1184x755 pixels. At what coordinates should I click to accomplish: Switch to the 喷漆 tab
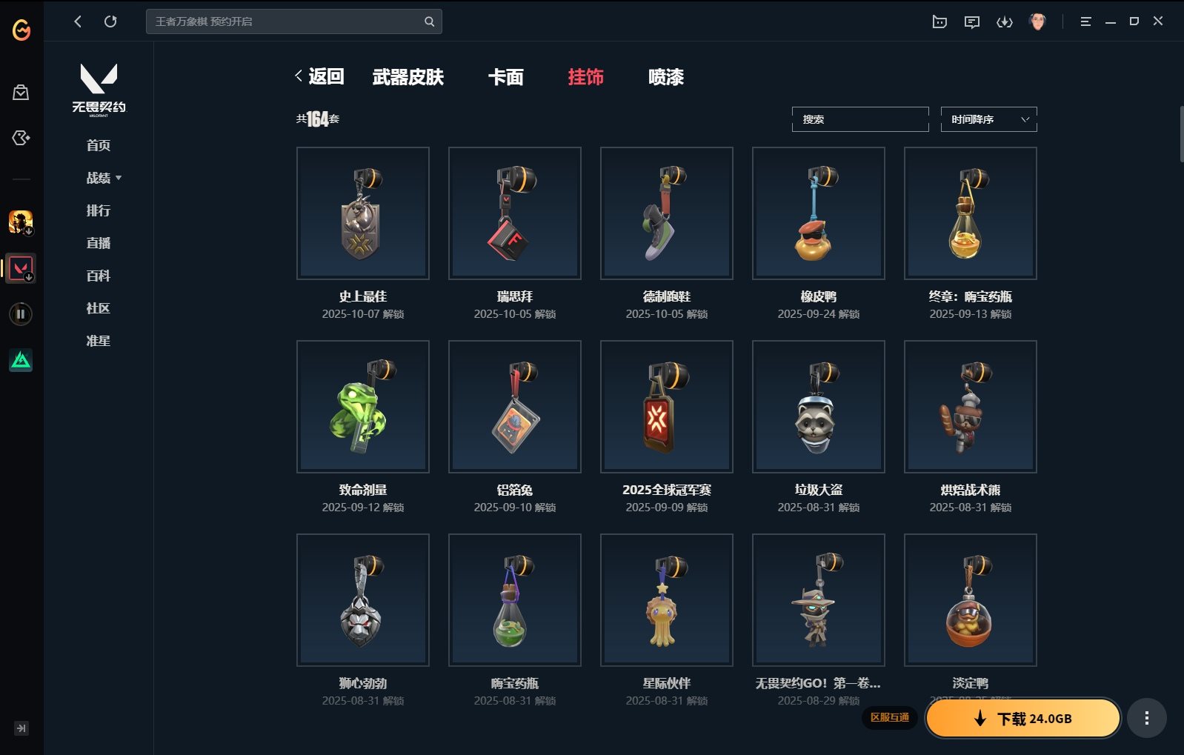[x=665, y=77]
